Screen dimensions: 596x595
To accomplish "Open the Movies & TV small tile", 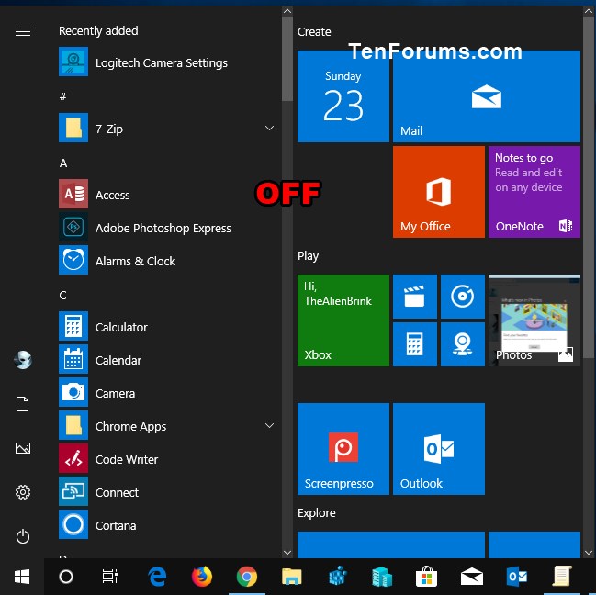I will [x=415, y=297].
